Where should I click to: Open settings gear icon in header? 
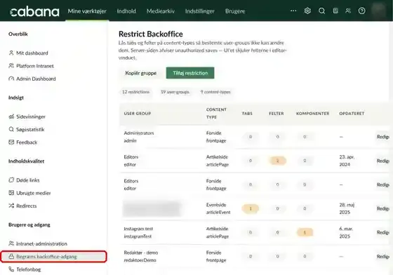coord(307,11)
